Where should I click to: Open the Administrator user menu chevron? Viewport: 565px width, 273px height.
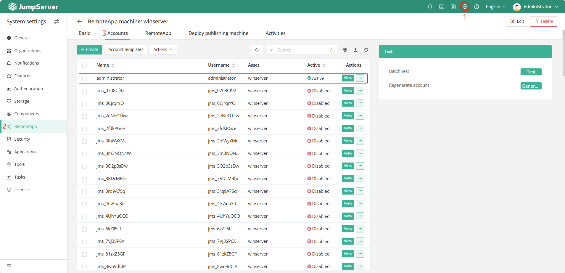(557, 7)
